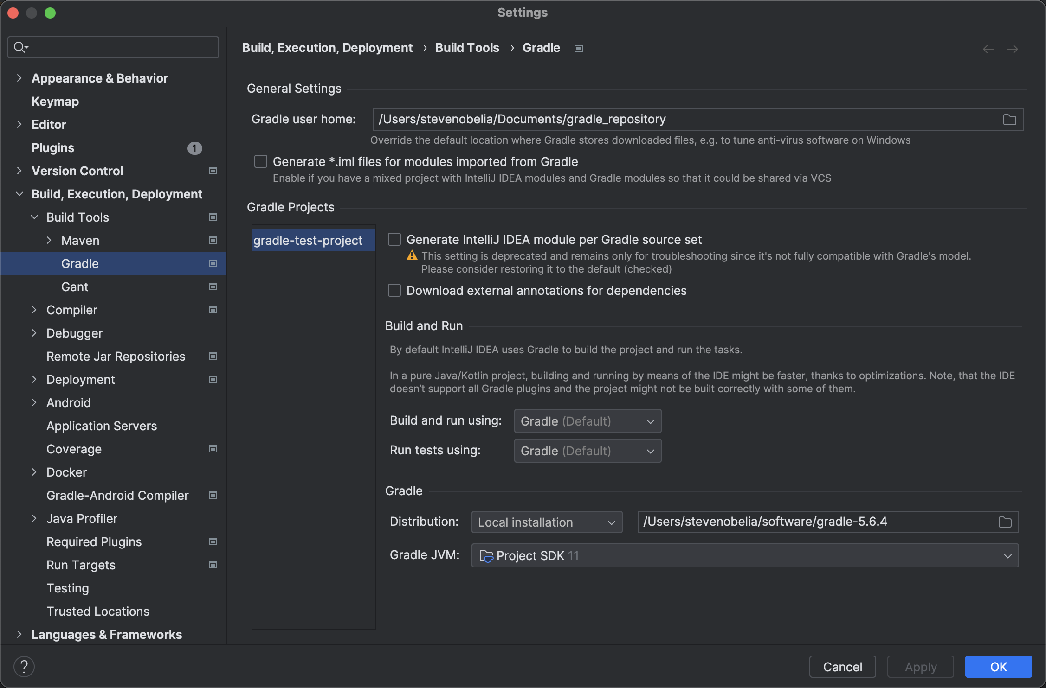The height and width of the screenshot is (688, 1046).
Task: Click the Cancel button
Action: [842, 667]
